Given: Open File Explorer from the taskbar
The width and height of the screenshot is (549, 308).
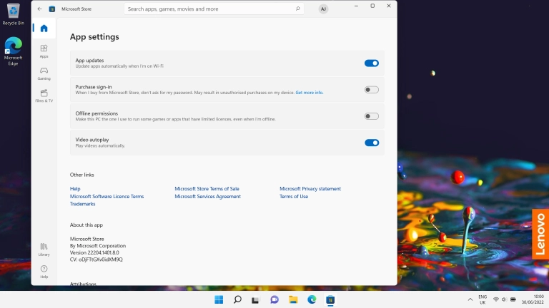Looking at the screenshot, I should (x=293, y=299).
